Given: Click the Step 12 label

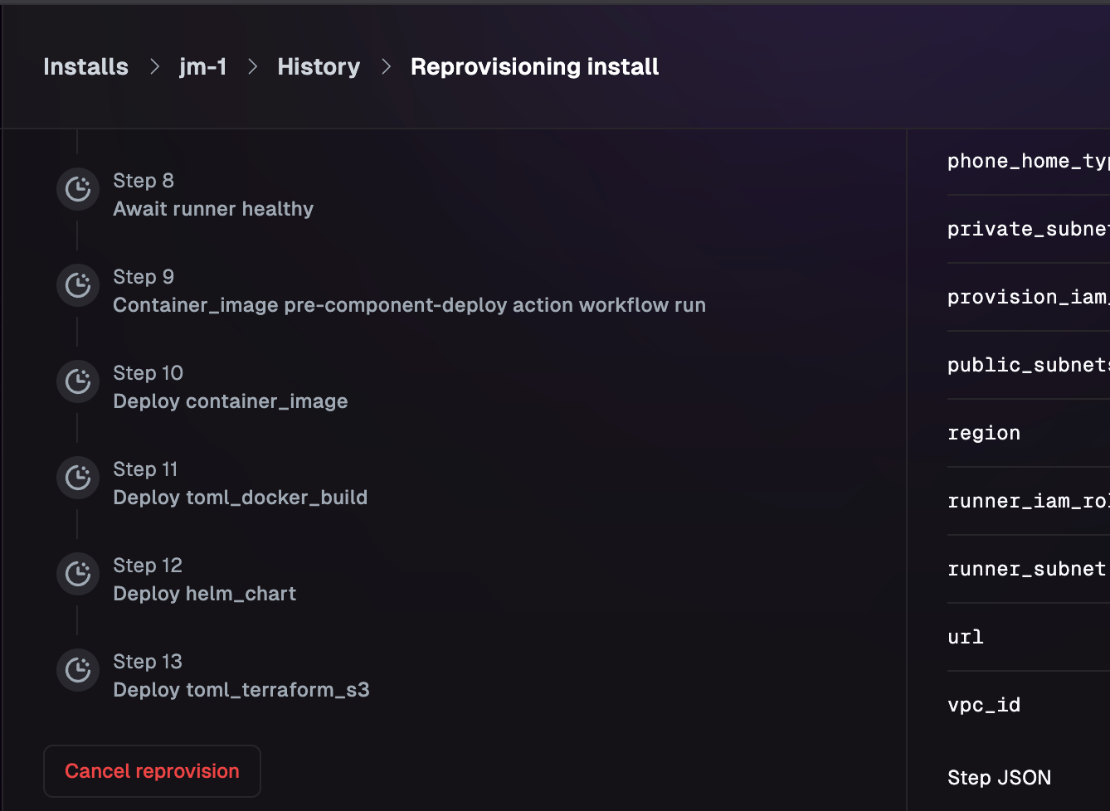Looking at the screenshot, I should click(x=148, y=566).
